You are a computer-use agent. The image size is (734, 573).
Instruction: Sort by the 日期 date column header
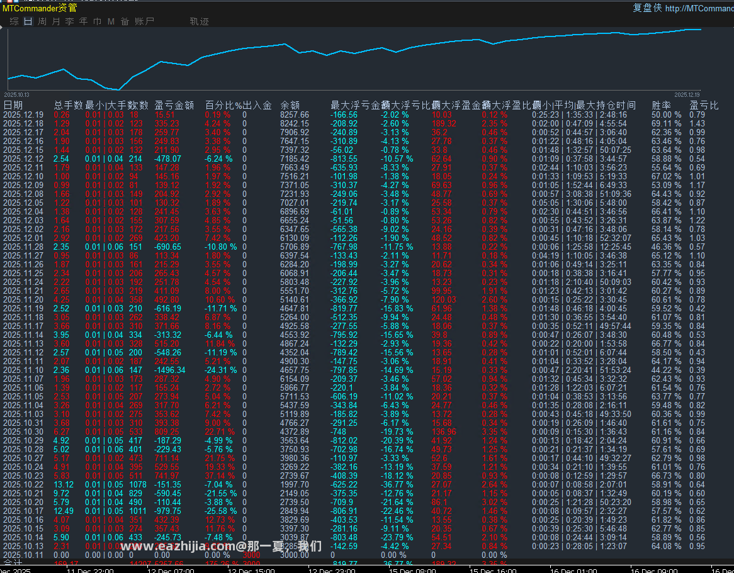tap(13, 105)
